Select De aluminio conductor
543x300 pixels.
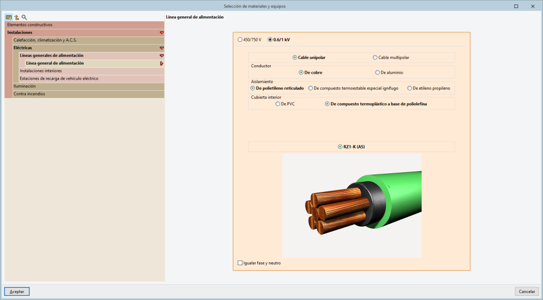378,73
